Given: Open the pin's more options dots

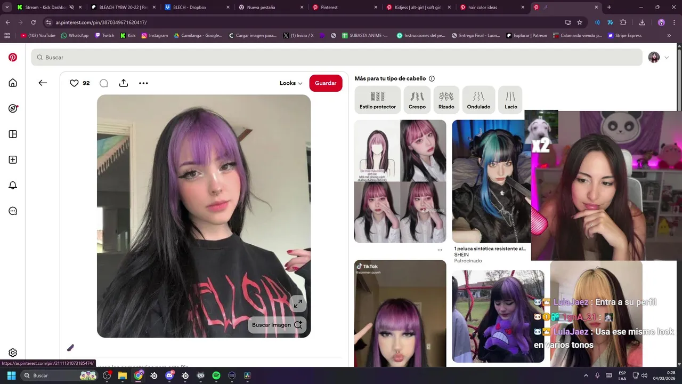Looking at the screenshot, I should coord(143,83).
